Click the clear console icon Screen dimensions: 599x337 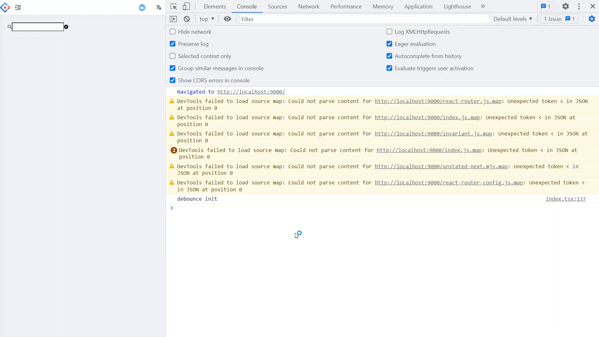[187, 19]
